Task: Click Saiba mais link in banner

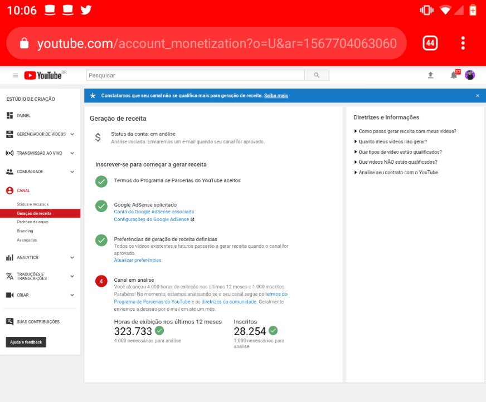Action: (276, 96)
